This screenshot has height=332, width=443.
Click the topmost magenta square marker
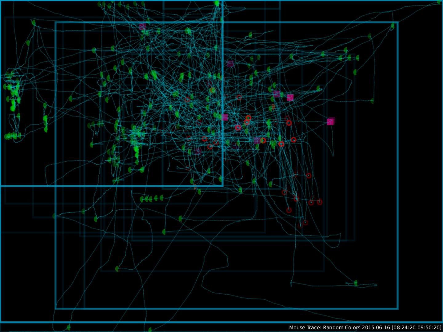142,26
